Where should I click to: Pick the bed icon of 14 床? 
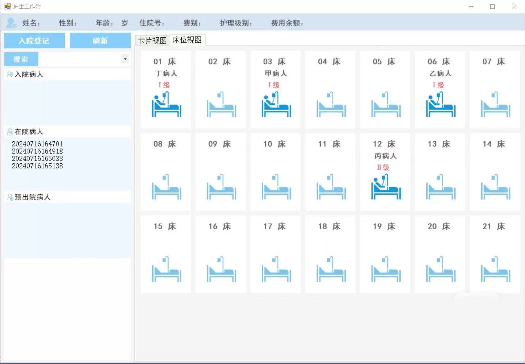coord(495,187)
